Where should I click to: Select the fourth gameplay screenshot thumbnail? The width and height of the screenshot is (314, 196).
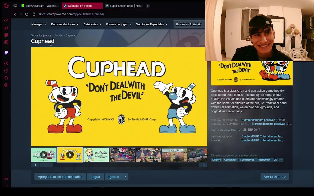click(122, 155)
